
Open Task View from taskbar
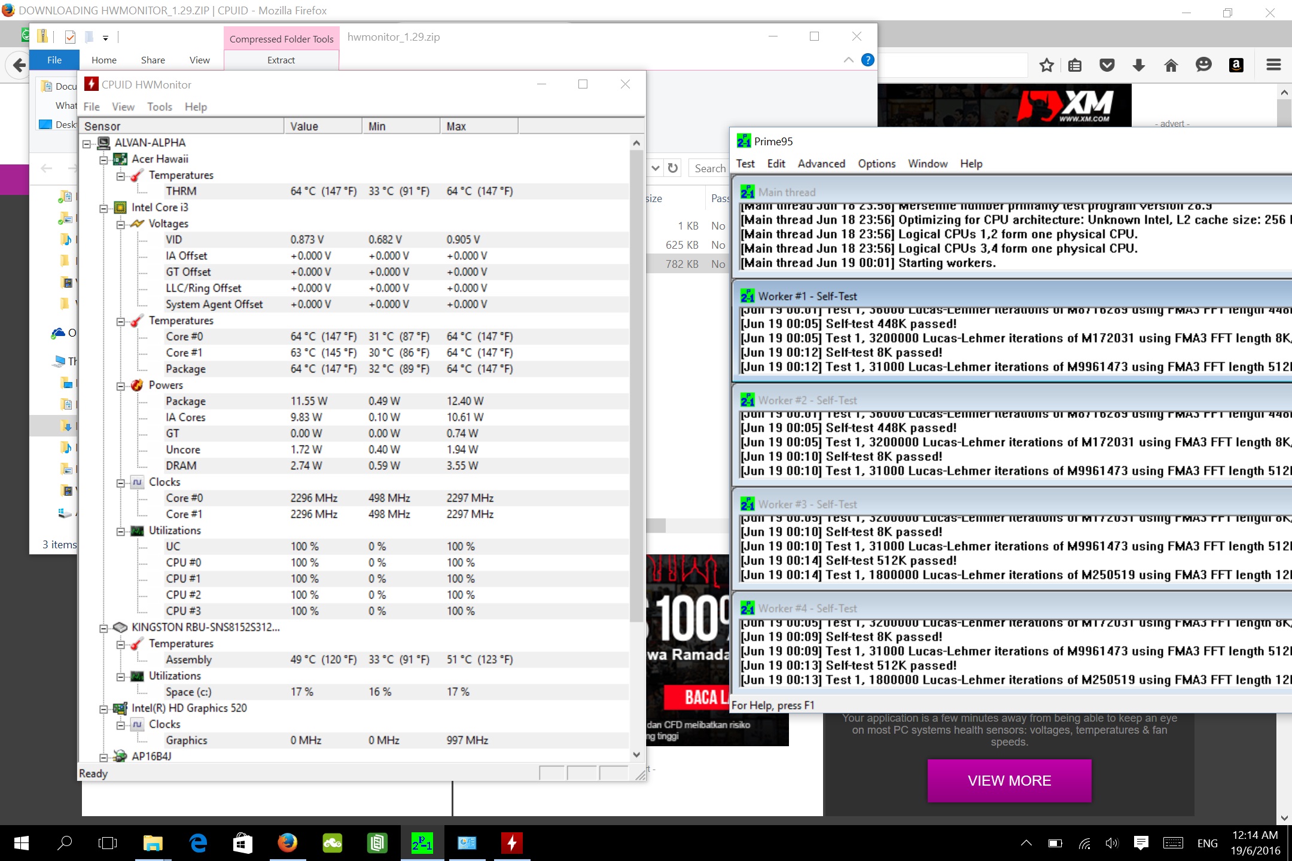pyautogui.click(x=108, y=843)
